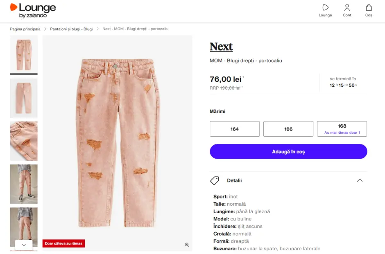Open Pantaloni și blugi - Blugi breadcrumb
The width and height of the screenshot is (385, 254).
71,29
